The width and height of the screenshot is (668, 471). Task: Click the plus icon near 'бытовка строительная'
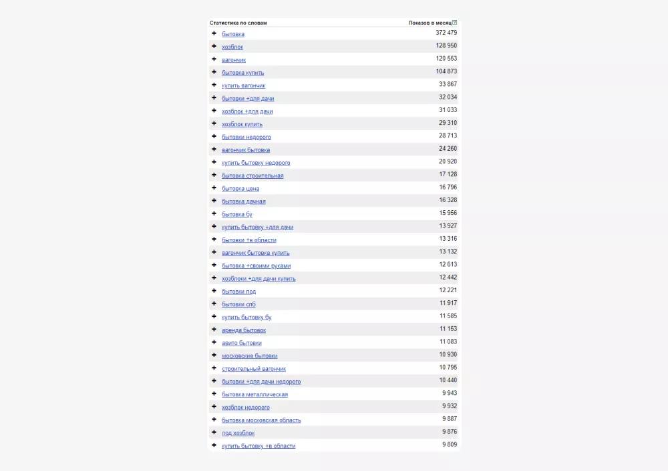click(x=214, y=175)
